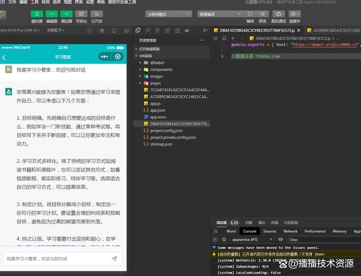Click the editor outline list icon
This screenshot has width=361, height=276.
tap(215, 38)
